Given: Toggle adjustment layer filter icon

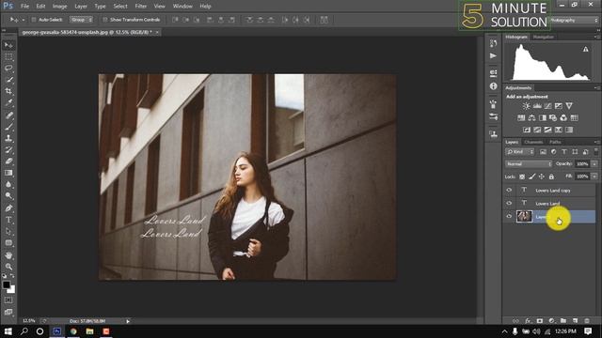Looking at the screenshot, I should point(553,152).
